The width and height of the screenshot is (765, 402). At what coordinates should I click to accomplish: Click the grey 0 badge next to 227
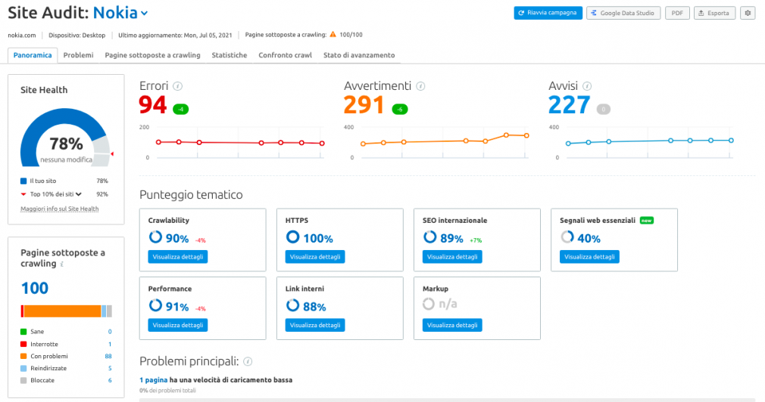[603, 110]
